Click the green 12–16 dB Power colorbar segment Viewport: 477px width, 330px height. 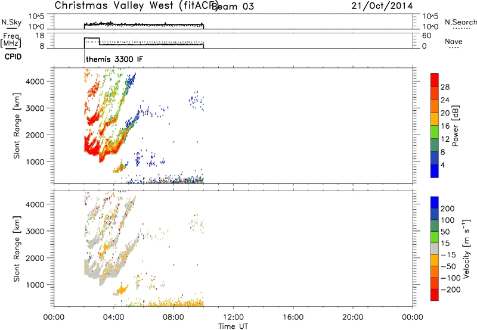435,132
